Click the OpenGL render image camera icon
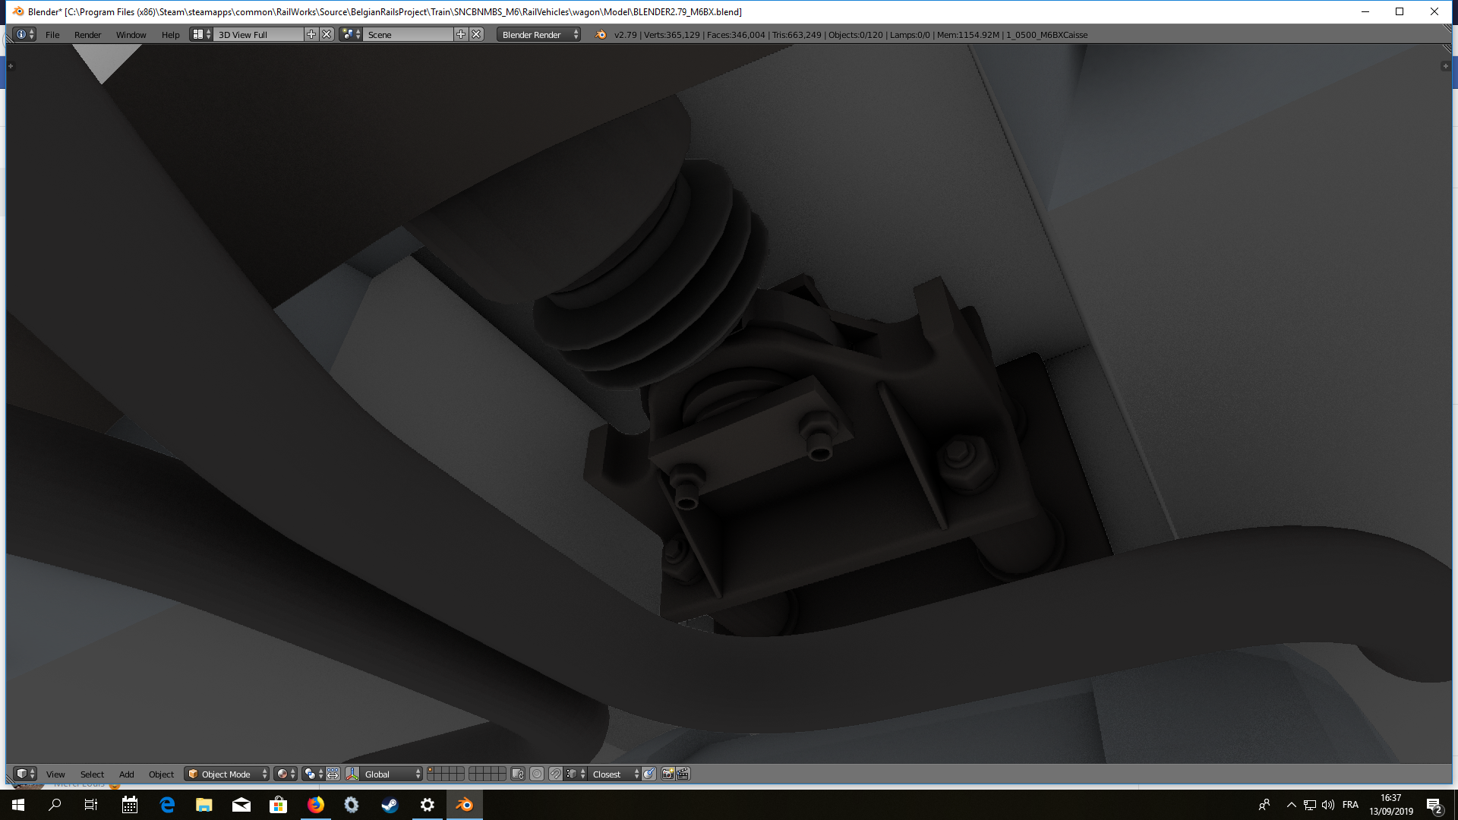The width and height of the screenshot is (1458, 820). point(667,774)
